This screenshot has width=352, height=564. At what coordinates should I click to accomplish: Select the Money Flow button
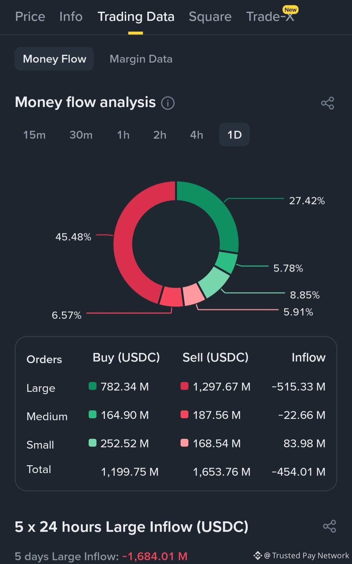click(54, 59)
